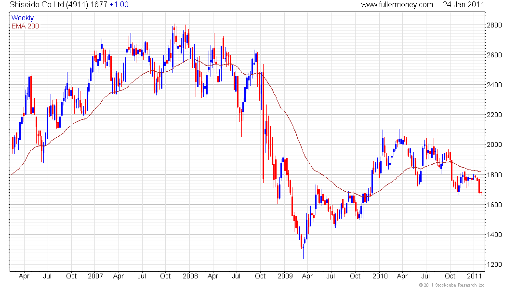Click the price change '+1.00'
Image resolution: width=530 pixels, height=289 pixels.
coord(119,5)
